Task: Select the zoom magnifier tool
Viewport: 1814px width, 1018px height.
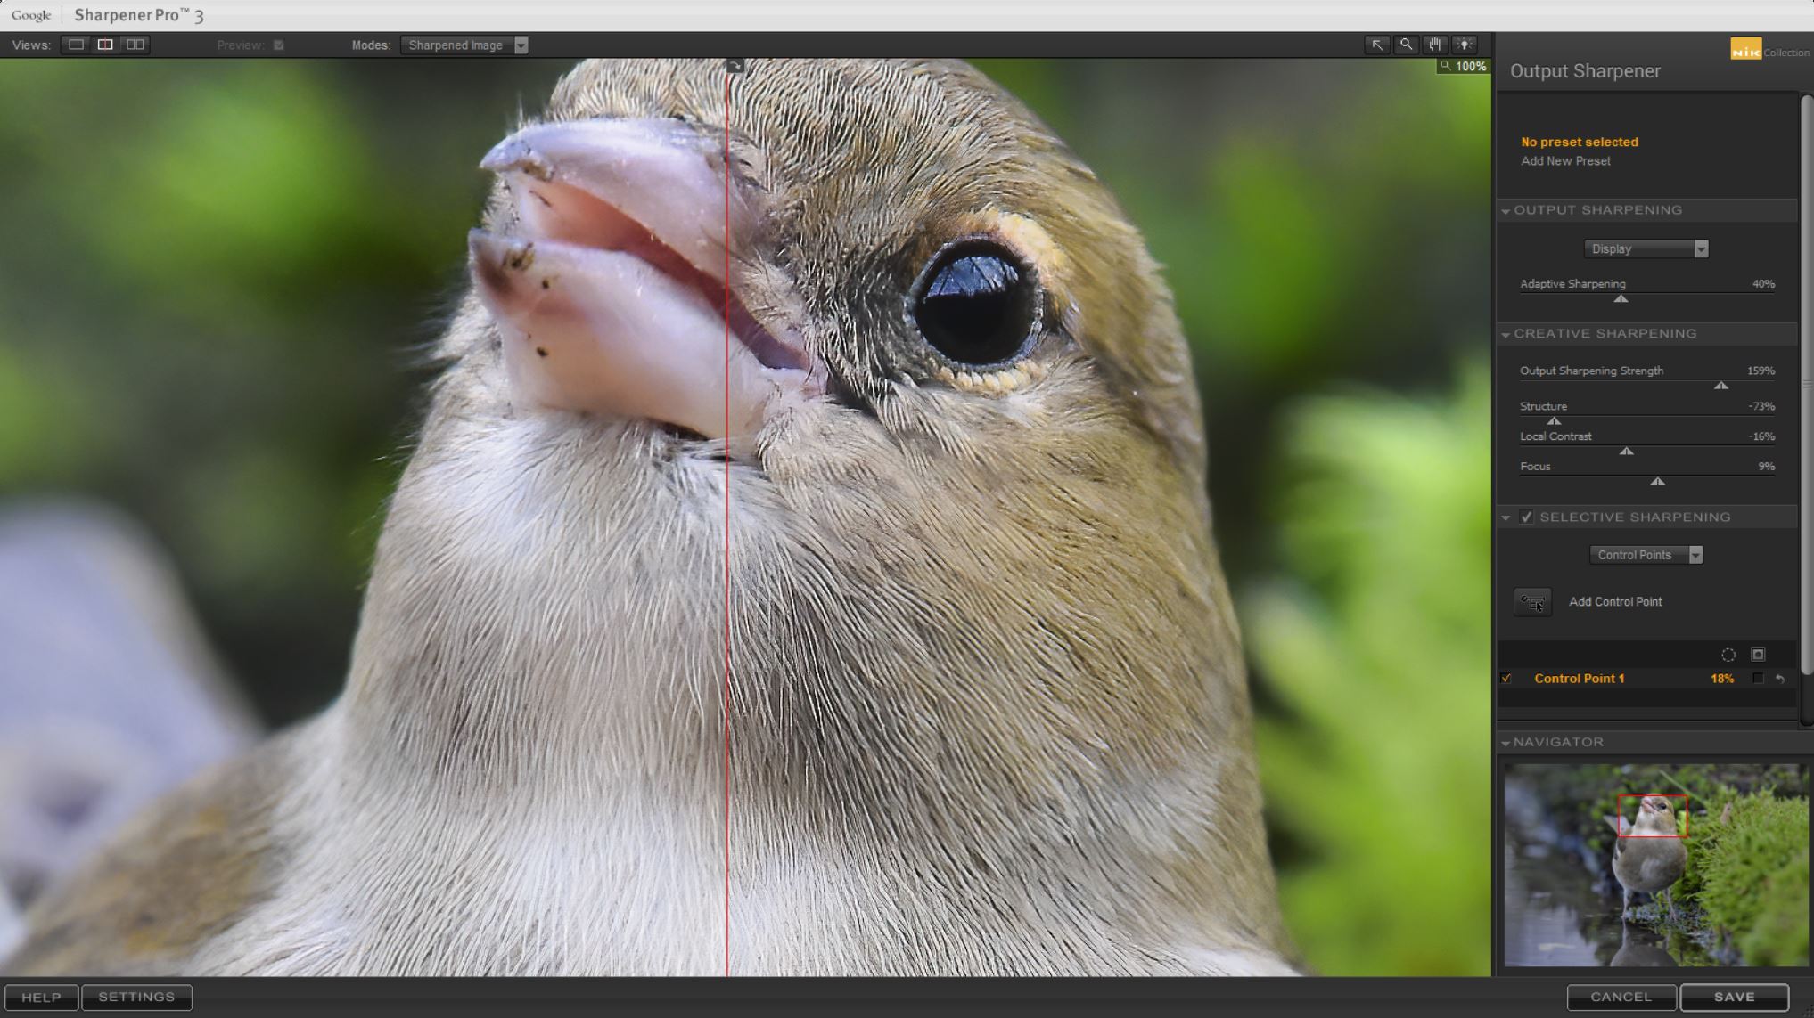Action: point(1406,45)
